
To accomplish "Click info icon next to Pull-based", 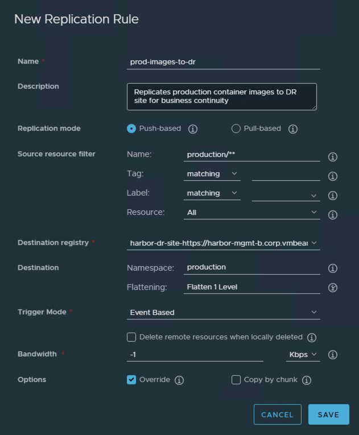I will tap(293, 129).
